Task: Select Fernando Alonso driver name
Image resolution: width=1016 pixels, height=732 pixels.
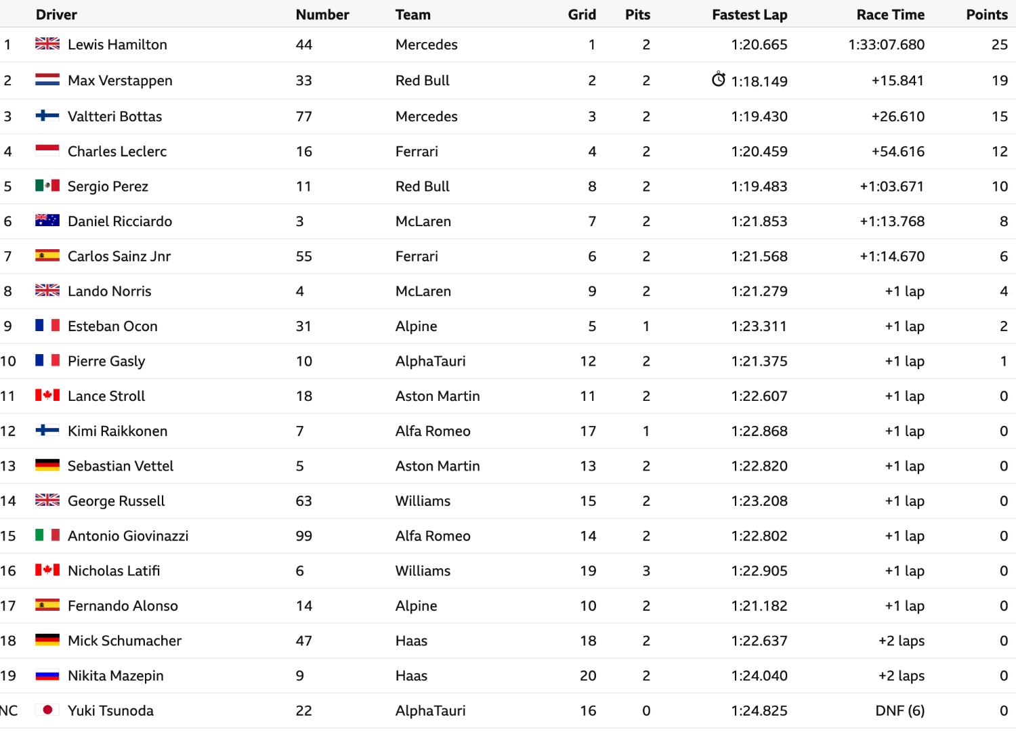Action: pos(123,606)
